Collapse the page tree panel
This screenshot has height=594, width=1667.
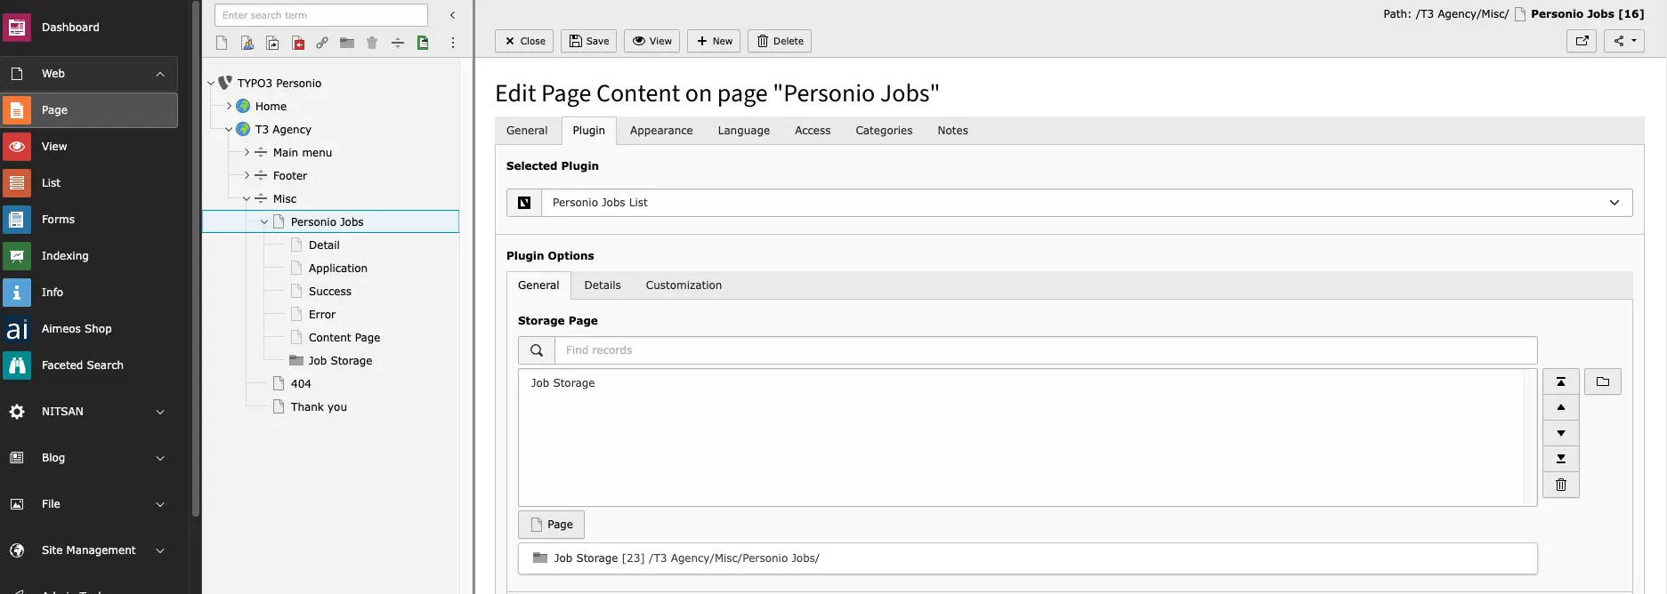pos(452,15)
